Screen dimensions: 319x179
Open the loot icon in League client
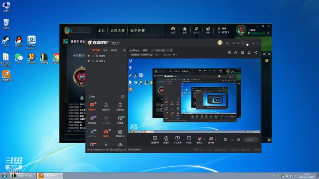[x=196, y=30]
